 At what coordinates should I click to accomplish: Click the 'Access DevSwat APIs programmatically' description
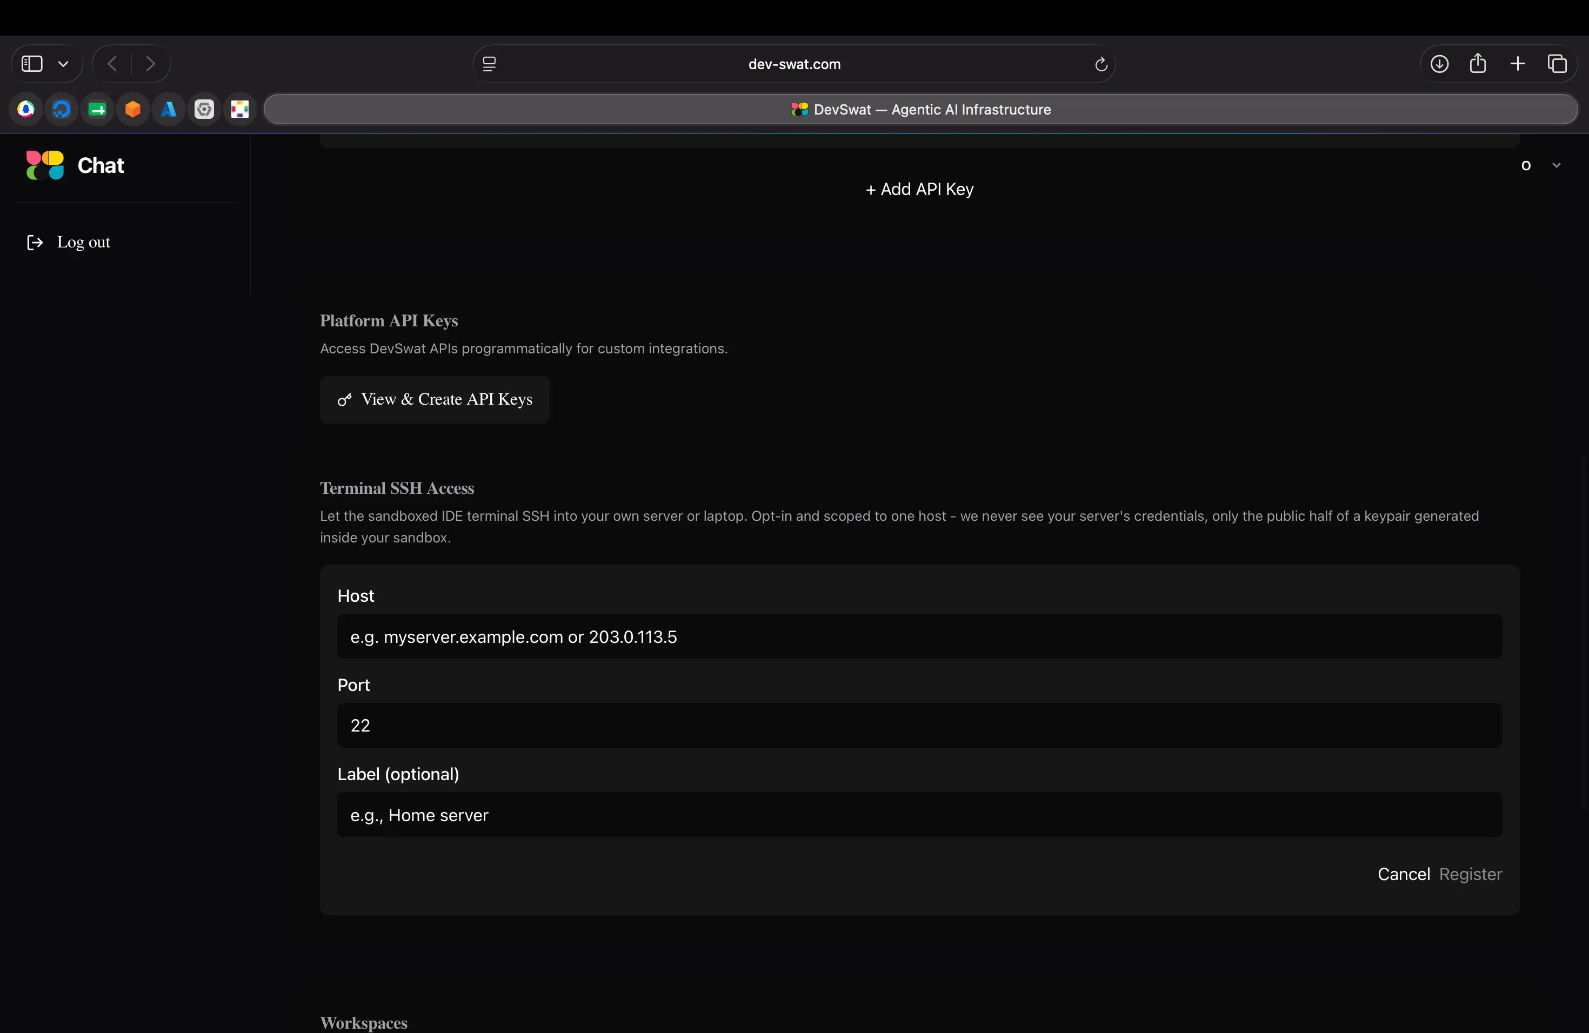pos(523,349)
